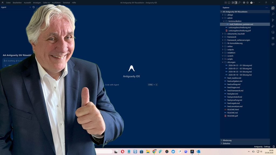Open the Terminal menu
The width and height of the screenshot is (276, 155).
pos(66,3)
